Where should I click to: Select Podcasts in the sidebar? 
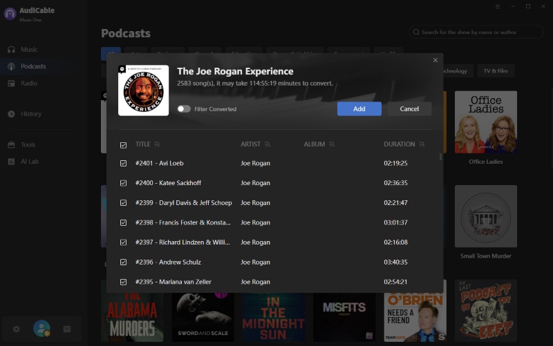(x=33, y=66)
